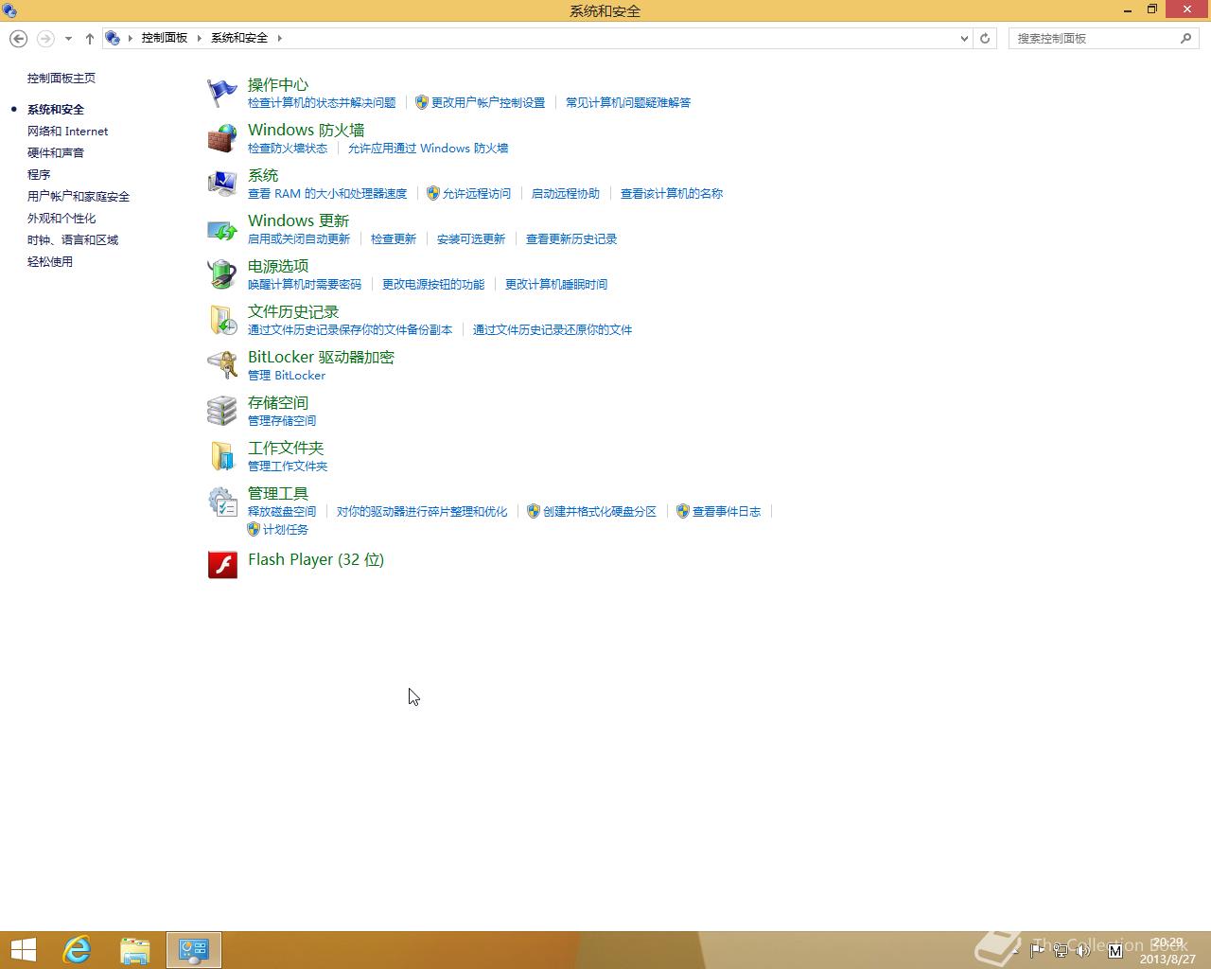The image size is (1211, 969).
Task: Open the Windows 更新 icon
Action: point(222,229)
